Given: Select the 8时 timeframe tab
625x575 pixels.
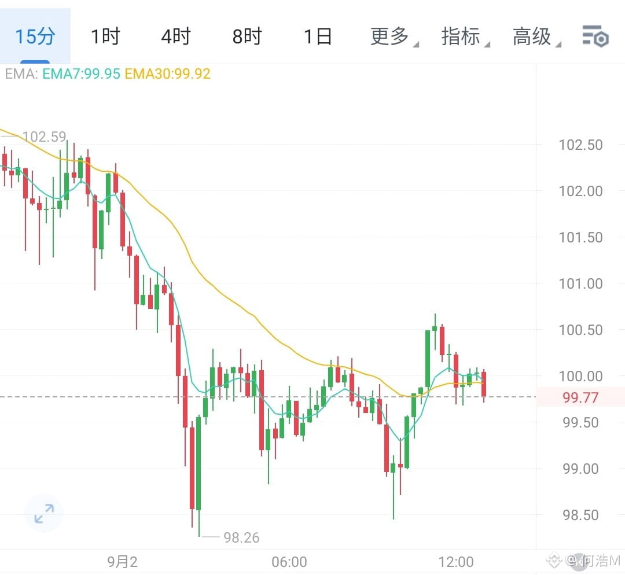Looking at the screenshot, I should [x=247, y=36].
